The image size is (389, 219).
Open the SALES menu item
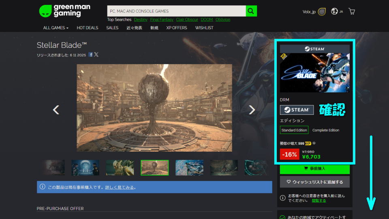[112, 28]
